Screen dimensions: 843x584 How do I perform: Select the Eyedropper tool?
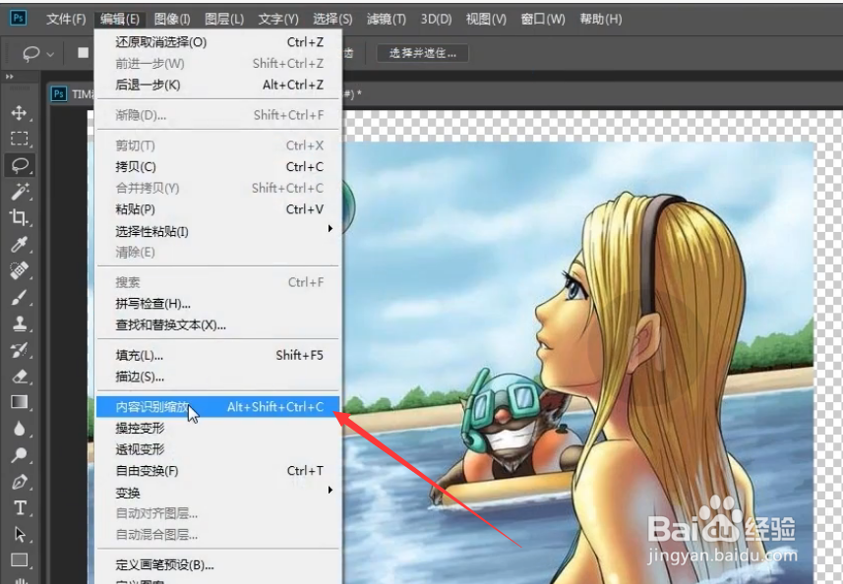click(20, 244)
